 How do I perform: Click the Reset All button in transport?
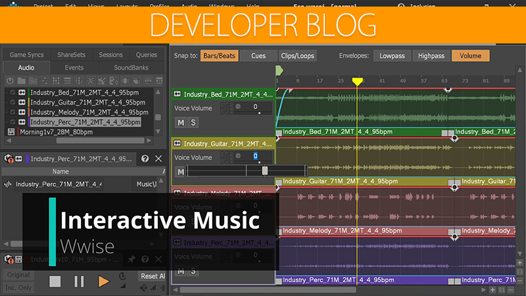pyautogui.click(x=153, y=276)
